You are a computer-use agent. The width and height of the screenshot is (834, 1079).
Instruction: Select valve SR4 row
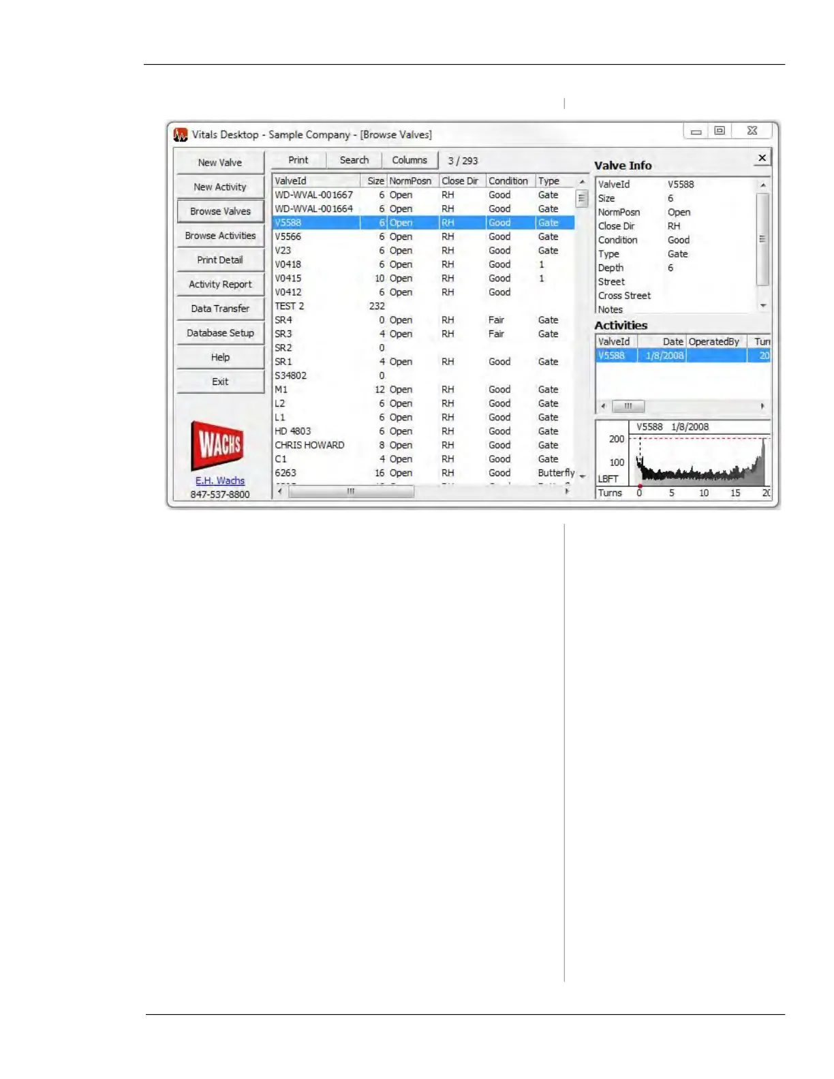424,320
